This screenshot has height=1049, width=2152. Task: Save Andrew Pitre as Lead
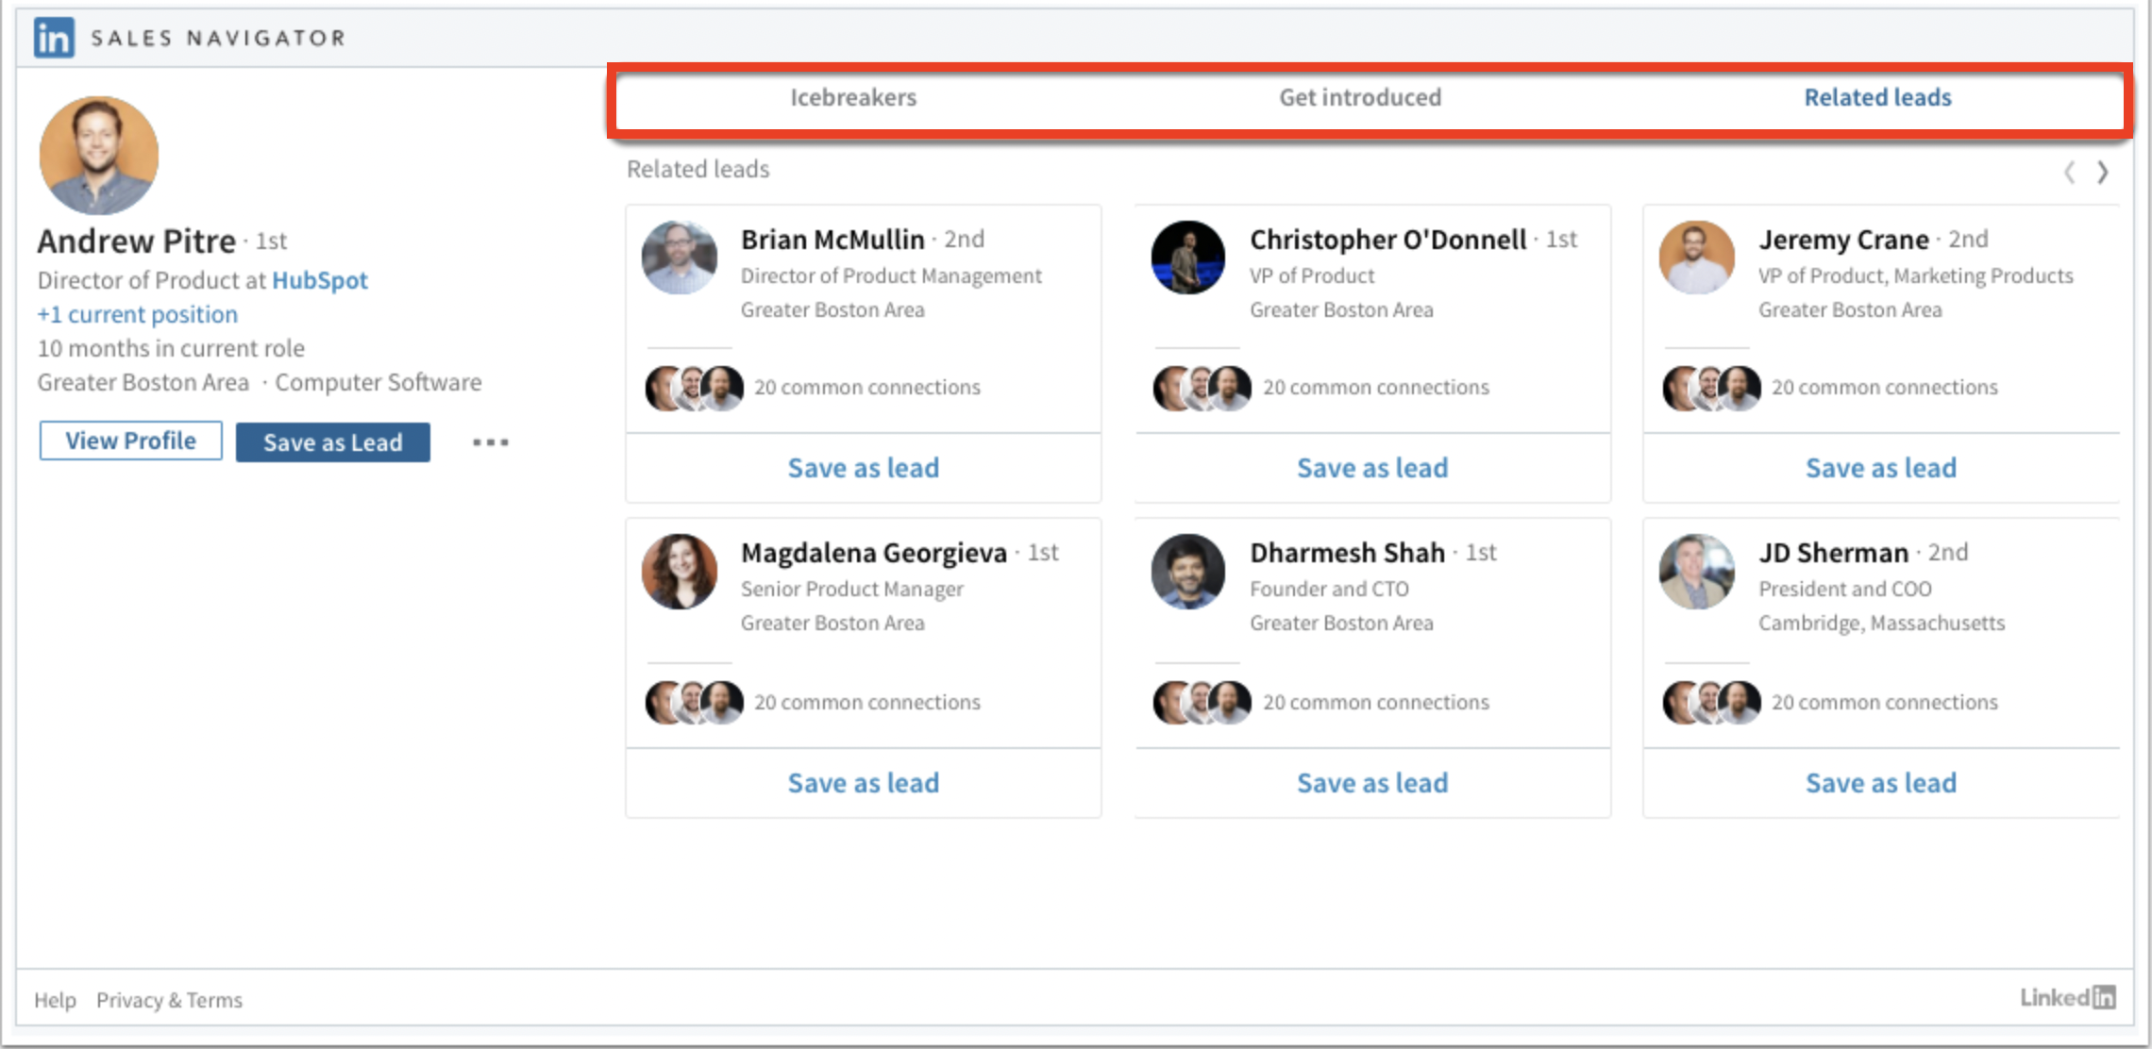coord(332,441)
